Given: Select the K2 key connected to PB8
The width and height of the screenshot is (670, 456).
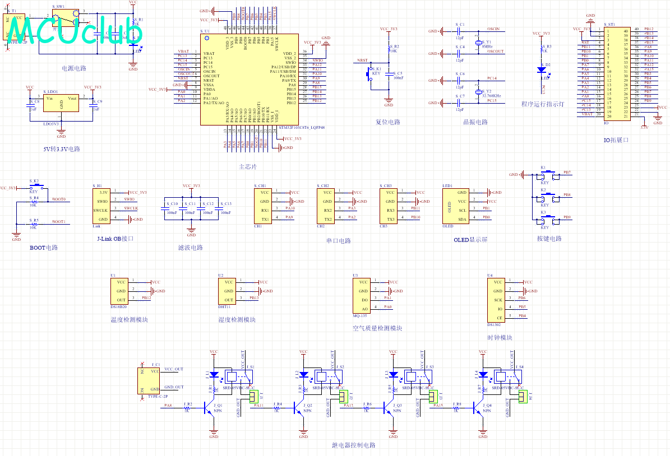Looking at the screenshot, I should click(x=549, y=197).
